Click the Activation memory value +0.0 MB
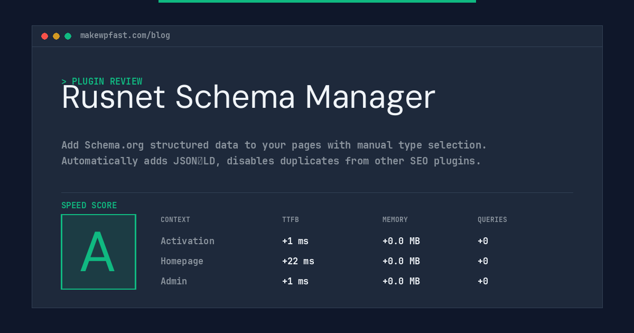This screenshot has height=333, width=634. [401, 241]
